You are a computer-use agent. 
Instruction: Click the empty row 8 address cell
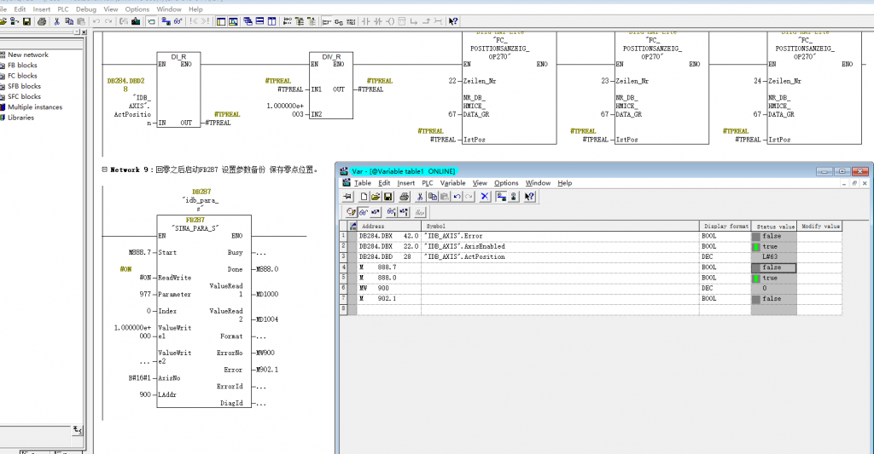(x=389, y=309)
